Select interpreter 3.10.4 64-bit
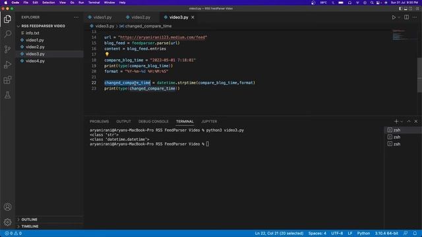This screenshot has width=422, height=237. tap(386, 234)
